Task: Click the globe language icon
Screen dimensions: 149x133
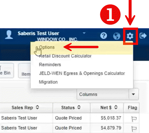Action: [x=117, y=36]
